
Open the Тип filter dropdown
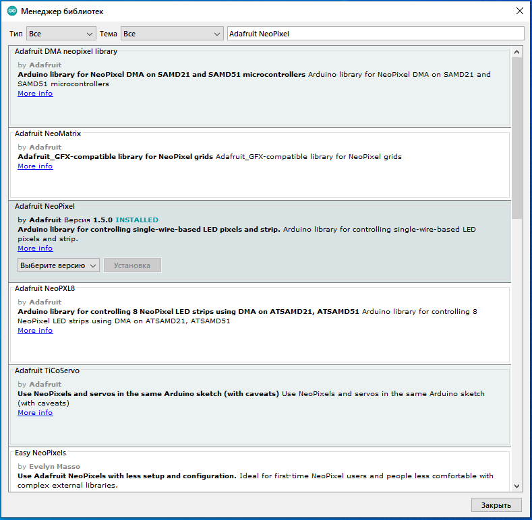(x=61, y=34)
